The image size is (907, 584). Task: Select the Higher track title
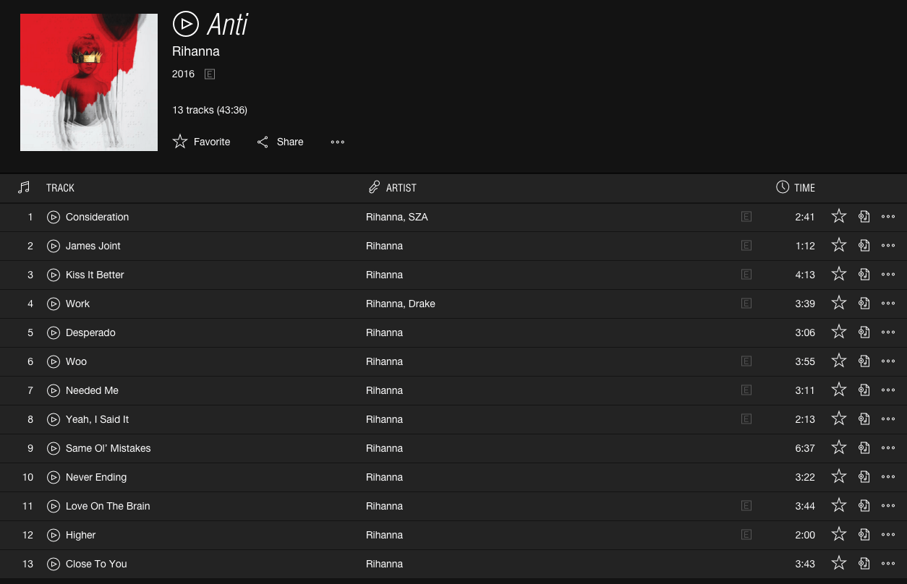tap(80, 535)
